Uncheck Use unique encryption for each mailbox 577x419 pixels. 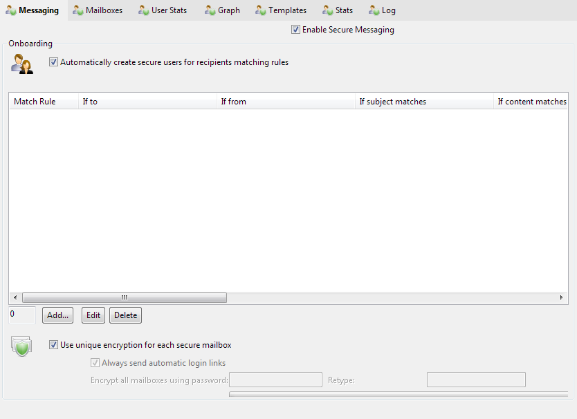[54, 345]
